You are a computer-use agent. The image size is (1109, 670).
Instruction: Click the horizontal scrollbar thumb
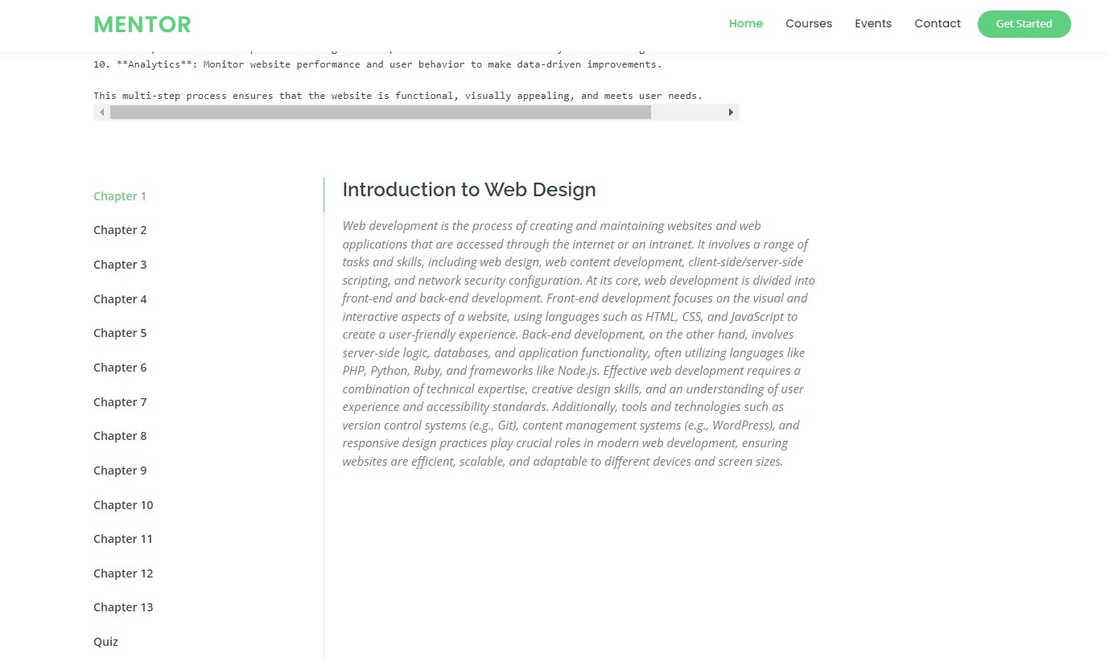[380, 113]
